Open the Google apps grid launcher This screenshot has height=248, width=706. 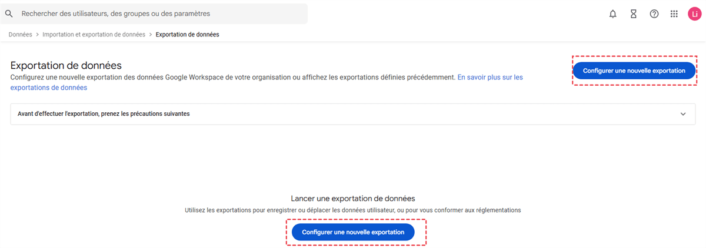[674, 14]
